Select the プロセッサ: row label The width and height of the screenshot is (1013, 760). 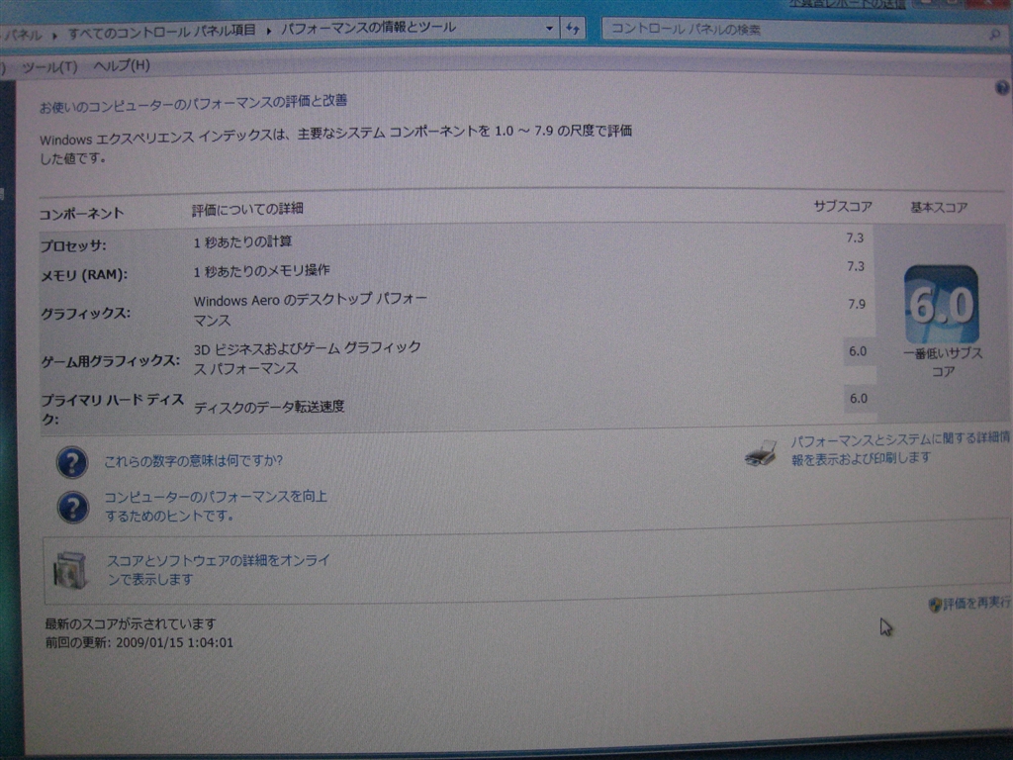(x=73, y=246)
